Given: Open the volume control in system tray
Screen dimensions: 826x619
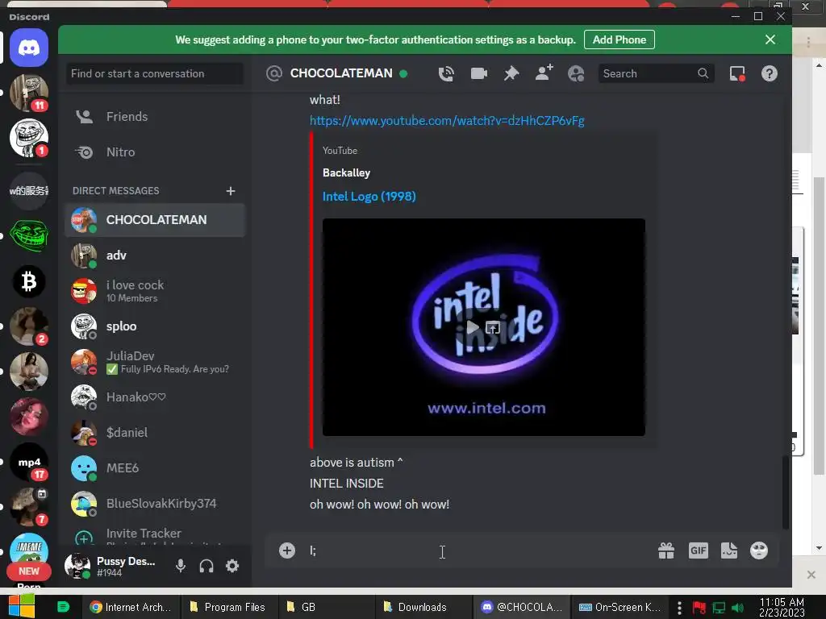Looking at the screenshot, I should (737, 608).
